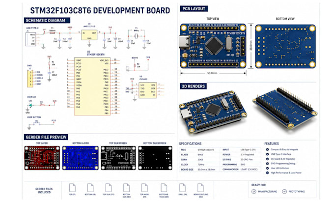Click the BOOT0 resistor R2 symbol

135,66
